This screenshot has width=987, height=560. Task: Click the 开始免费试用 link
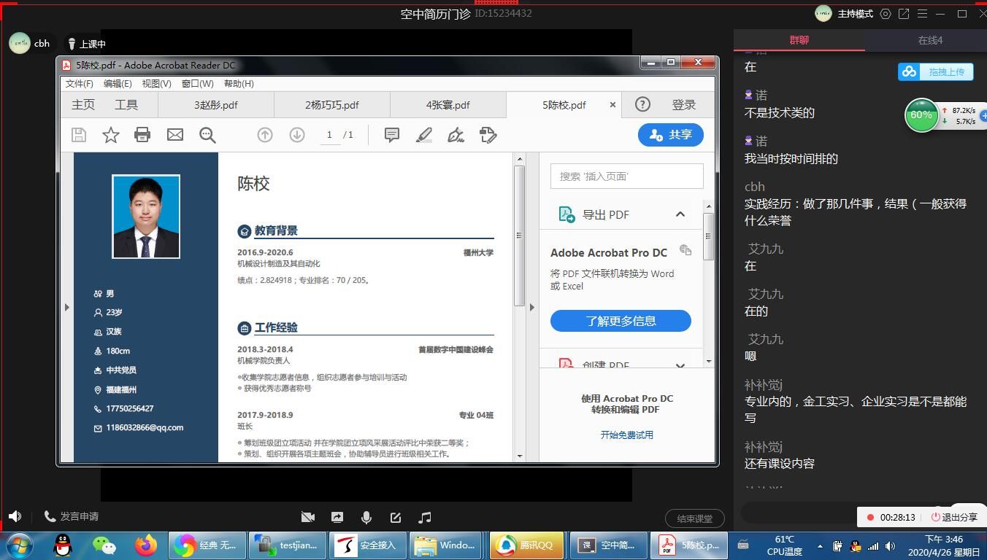[x=626, y=435]
